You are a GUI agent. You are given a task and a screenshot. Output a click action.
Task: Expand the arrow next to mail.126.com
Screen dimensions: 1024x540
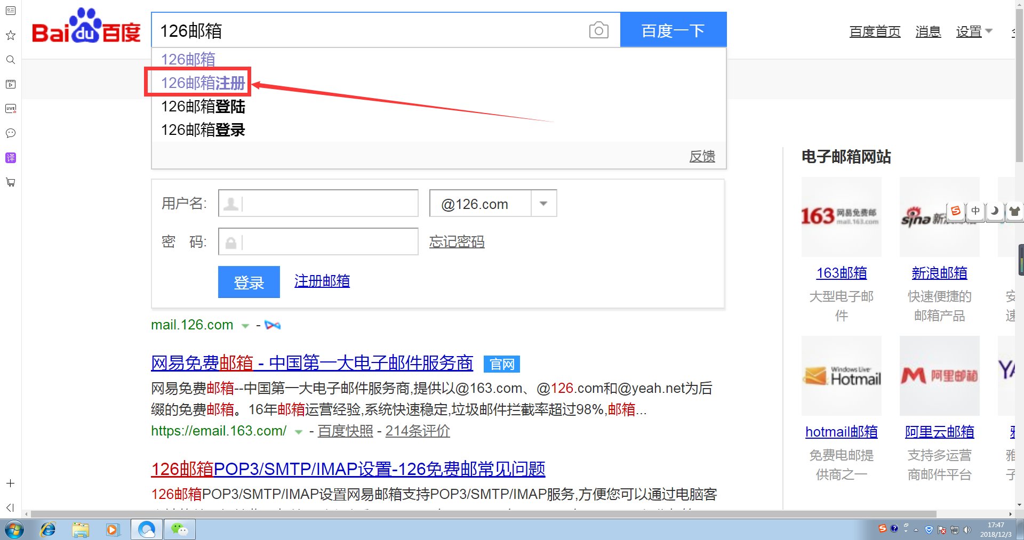click(x=245, y=326)
